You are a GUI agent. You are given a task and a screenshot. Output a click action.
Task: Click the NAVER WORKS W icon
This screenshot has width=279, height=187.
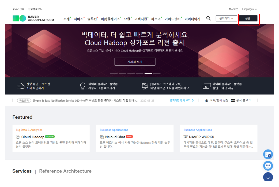pos(186,137)
